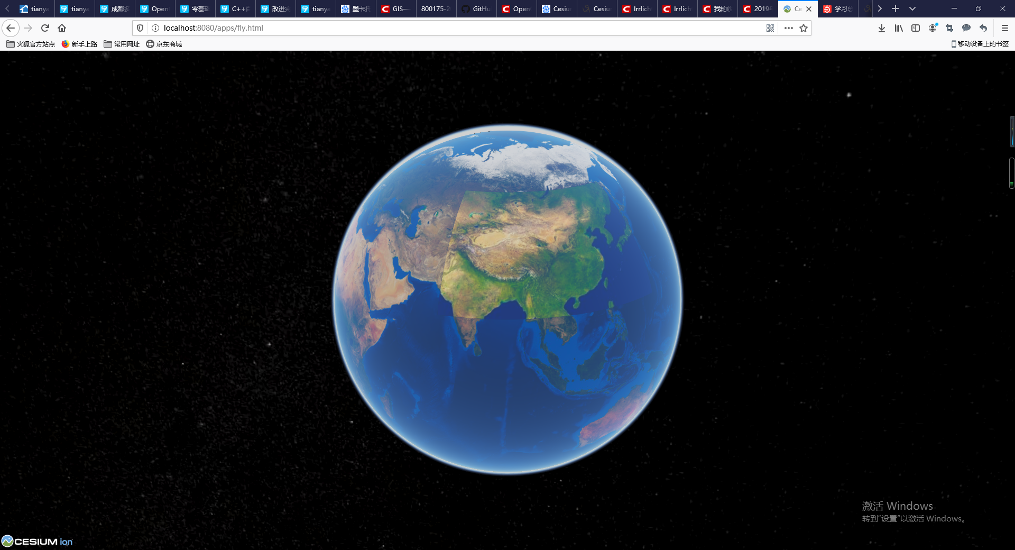
Task: Switch to the 零基础 tab
Action: click(196, 8)
